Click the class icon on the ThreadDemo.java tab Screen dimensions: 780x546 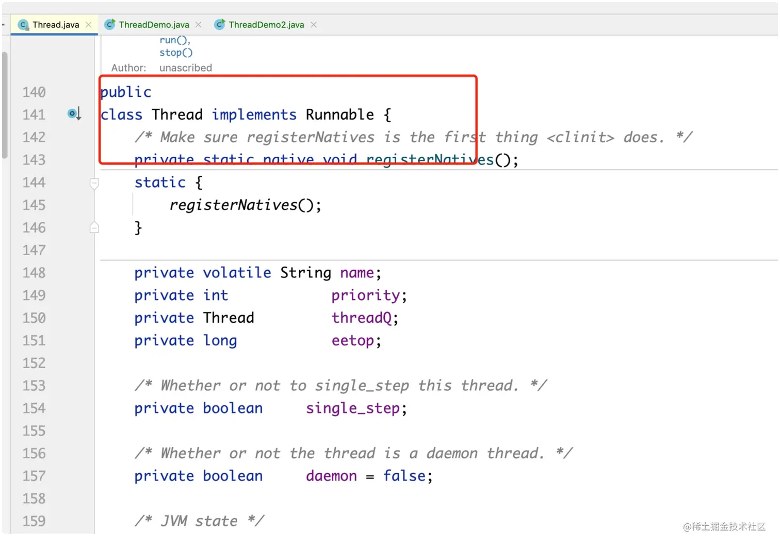109,25
